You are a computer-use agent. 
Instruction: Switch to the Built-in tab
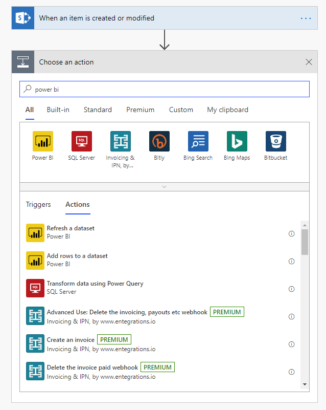tap(58, 110)
